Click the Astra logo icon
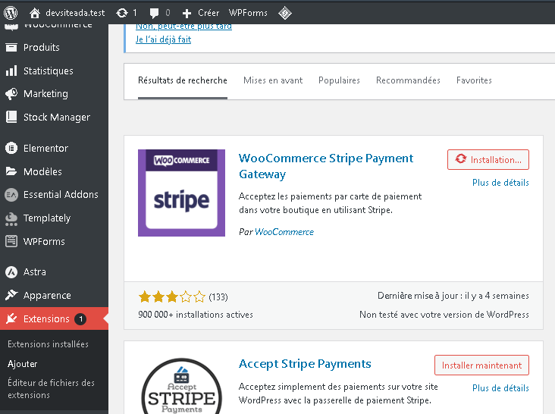This screenshot has width=555, height=414. click(x=11, y=271)
